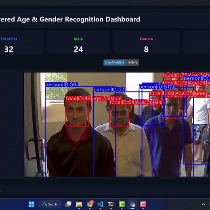Switch to the History tab
Screen dimensions: 210x210
132,63
